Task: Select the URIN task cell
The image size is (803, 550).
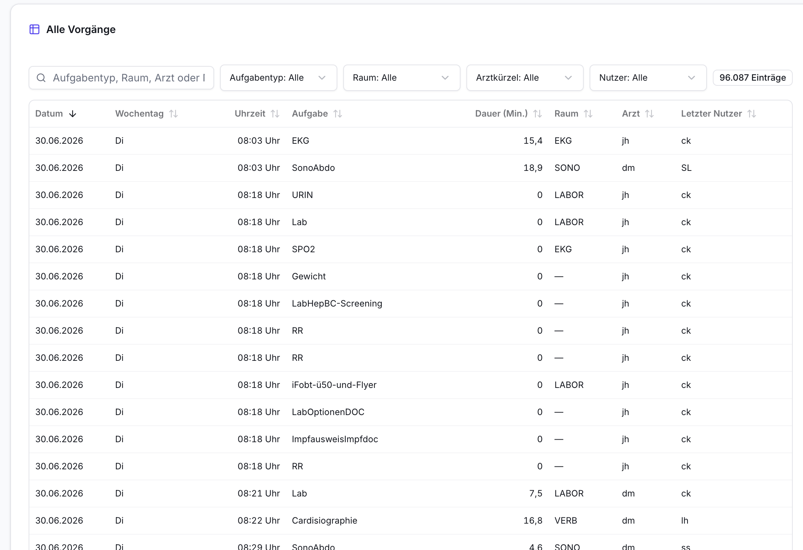Action: click(x=302, y=195)
